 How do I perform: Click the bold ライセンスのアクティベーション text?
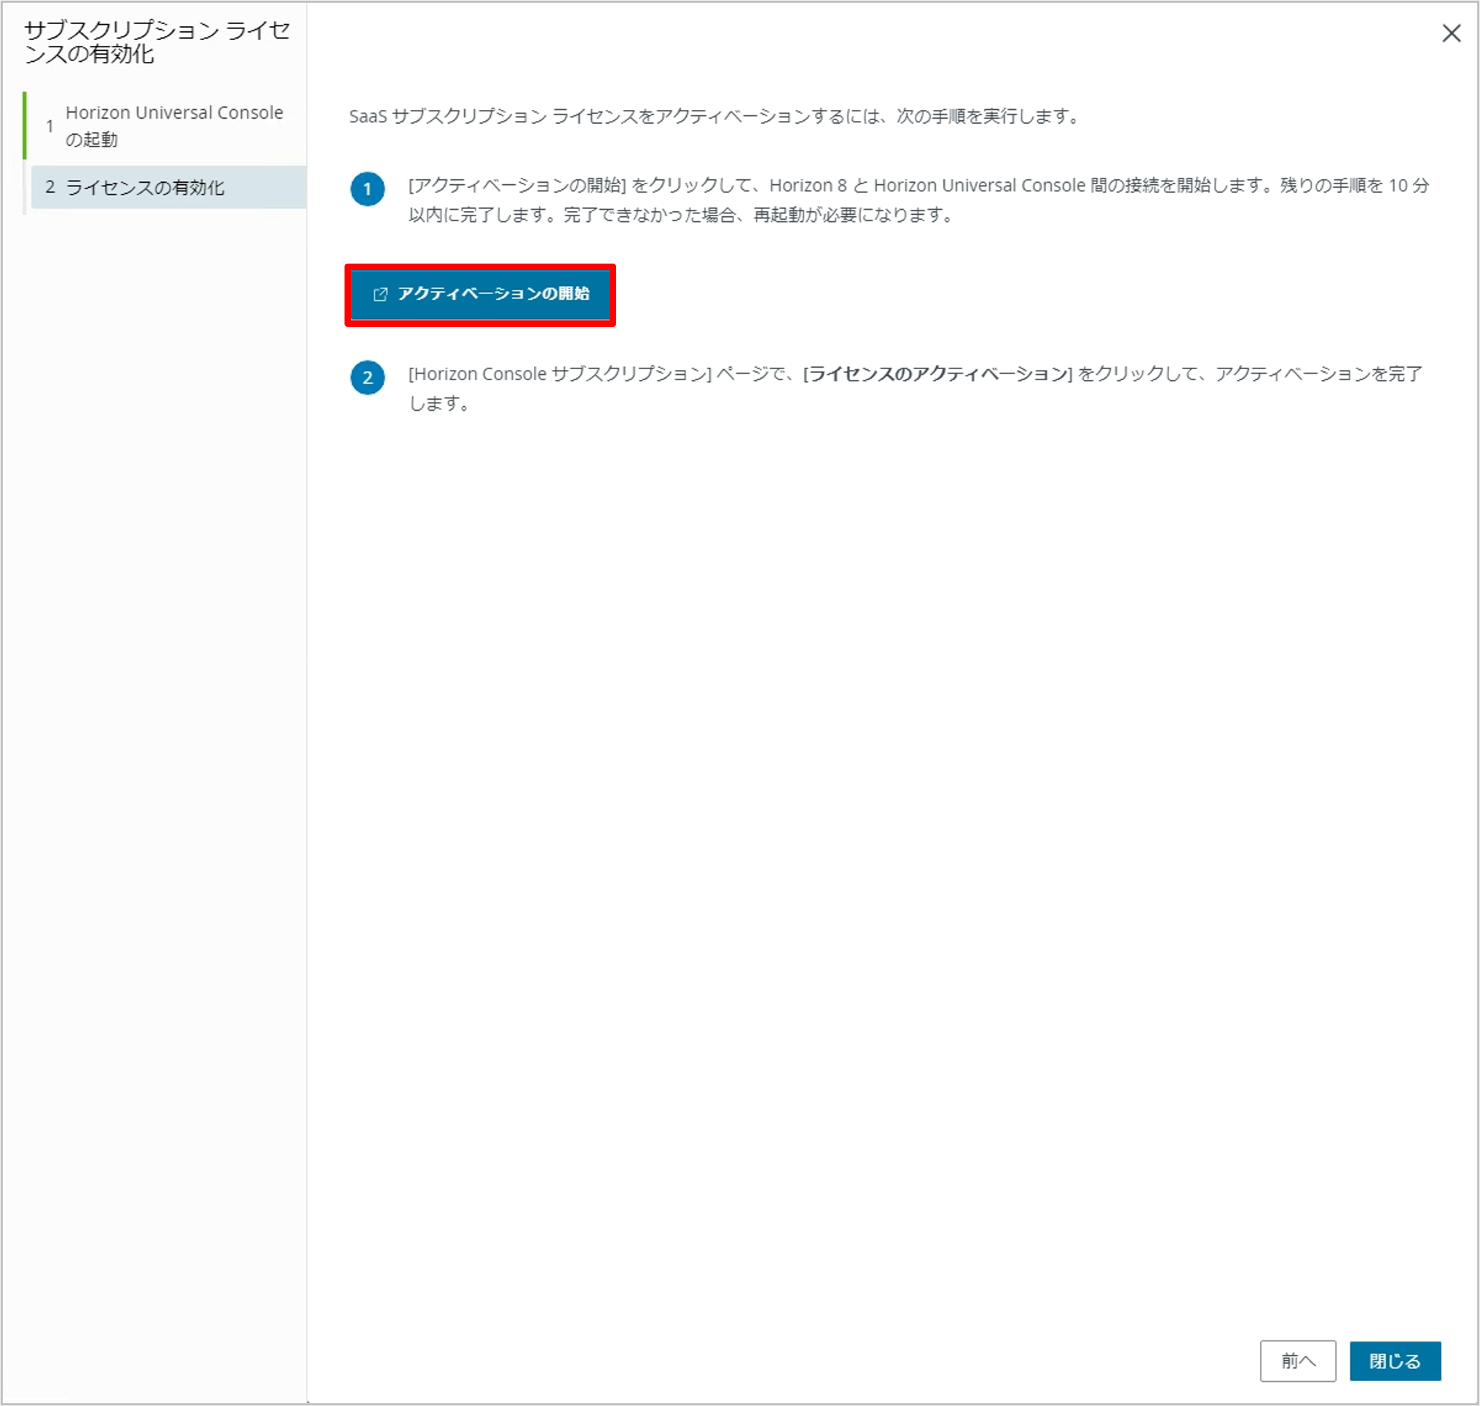938,374
